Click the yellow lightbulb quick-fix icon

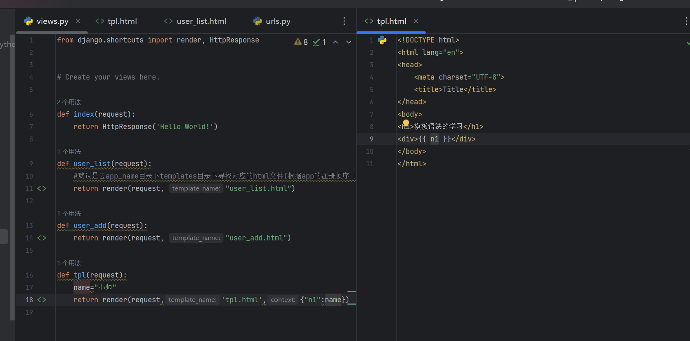click(x=406, y=123)
